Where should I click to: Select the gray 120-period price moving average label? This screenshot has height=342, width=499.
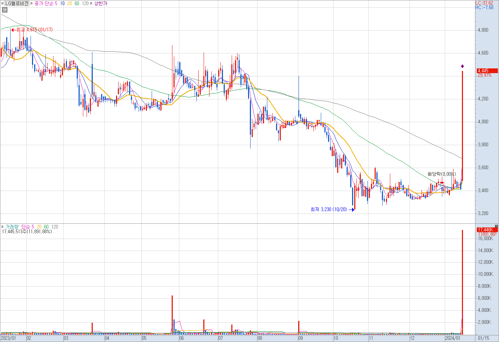[x=85, y=3]
